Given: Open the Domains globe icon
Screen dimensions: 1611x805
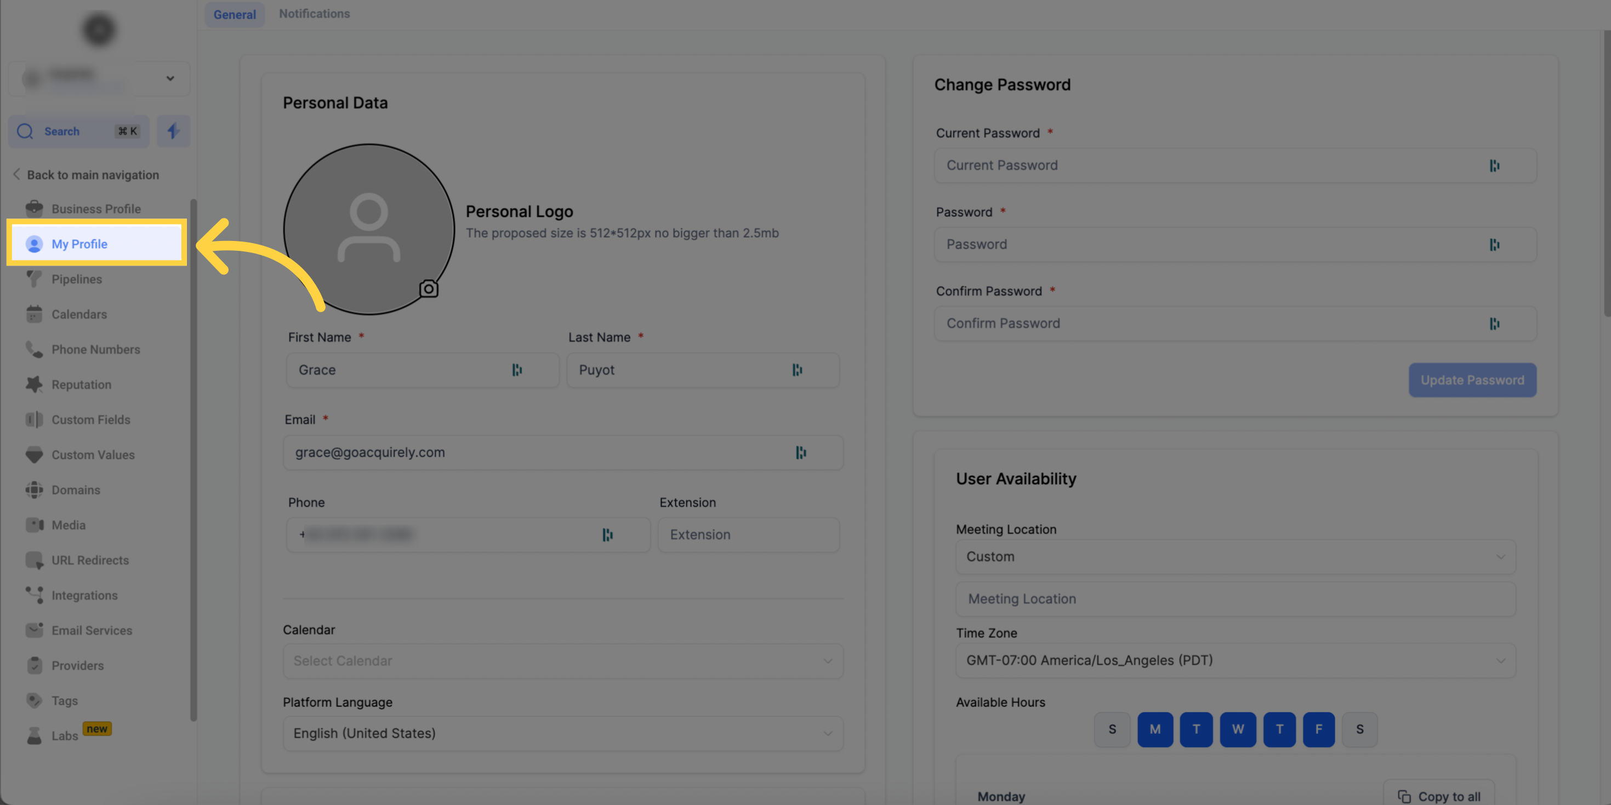Looking at the screenshot, I should [x=35, y=490].
